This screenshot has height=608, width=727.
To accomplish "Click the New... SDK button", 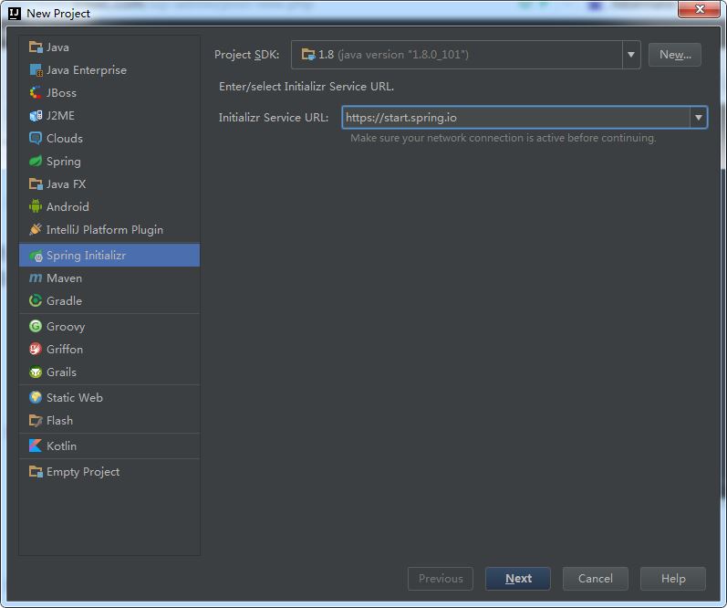I will pyautogui.click(x=675, y=55).
